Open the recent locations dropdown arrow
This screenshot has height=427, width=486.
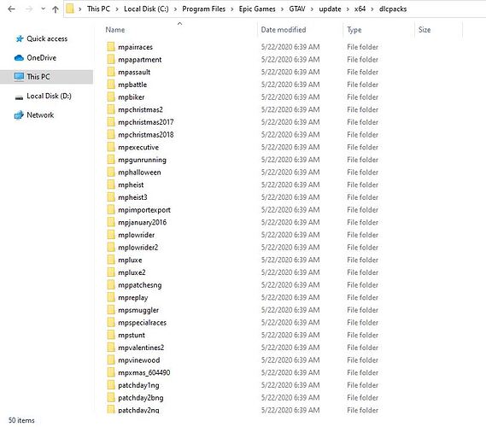(43, 9)
